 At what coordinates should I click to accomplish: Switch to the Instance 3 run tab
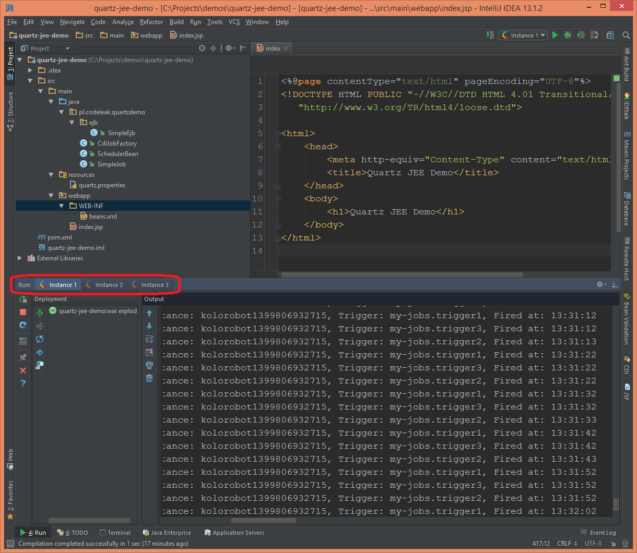[x=151, y=284]
